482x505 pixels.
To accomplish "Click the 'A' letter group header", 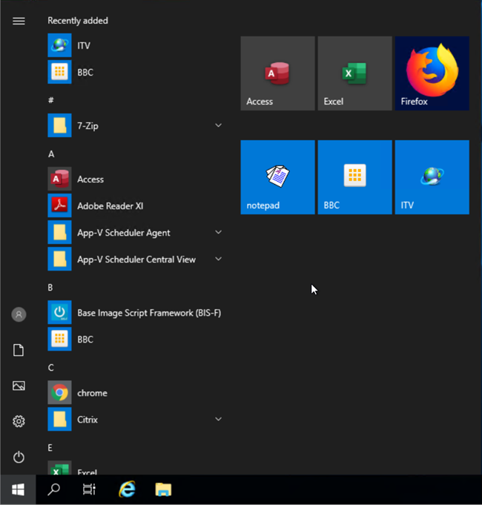I will pyautogui.click(x=51, y=154).
